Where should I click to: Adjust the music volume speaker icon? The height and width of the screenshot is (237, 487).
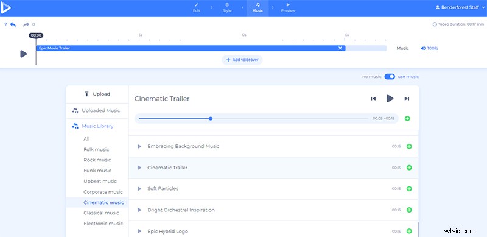click(423, 48)
